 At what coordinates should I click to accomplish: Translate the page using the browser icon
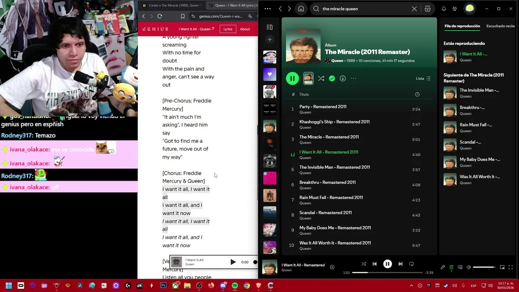coord(250,16)
